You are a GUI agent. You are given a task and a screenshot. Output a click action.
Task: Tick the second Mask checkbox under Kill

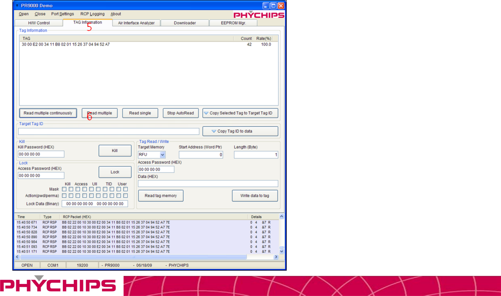click(x=71, y=189)
